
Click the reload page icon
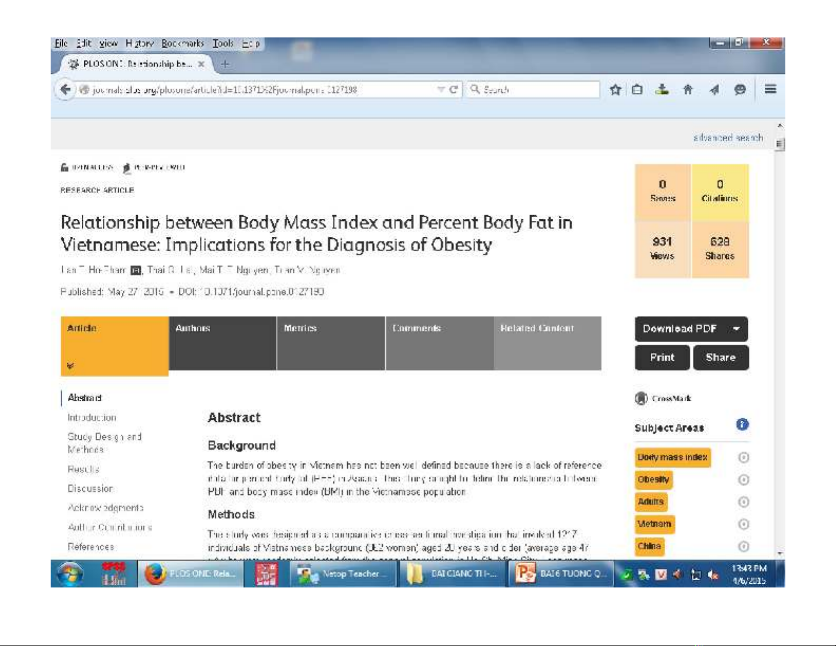coord(453,90)
